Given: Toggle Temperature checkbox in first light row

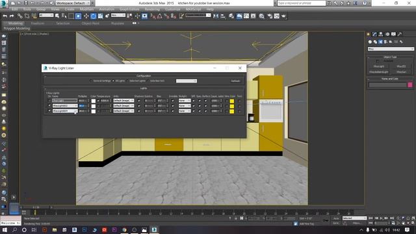Looking at the screenshot, I should [x=98, y=101].
